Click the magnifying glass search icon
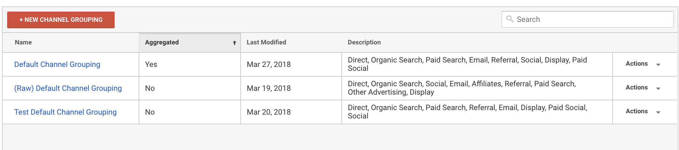The height and width of the screenshot is (150, 679). pyautogui.click(x=510, y=19)
